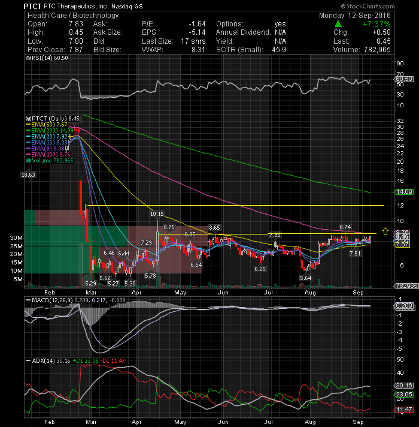Click the Low value 7.80
This screenshot has height=427, width=419.
(x=76, y=41)
